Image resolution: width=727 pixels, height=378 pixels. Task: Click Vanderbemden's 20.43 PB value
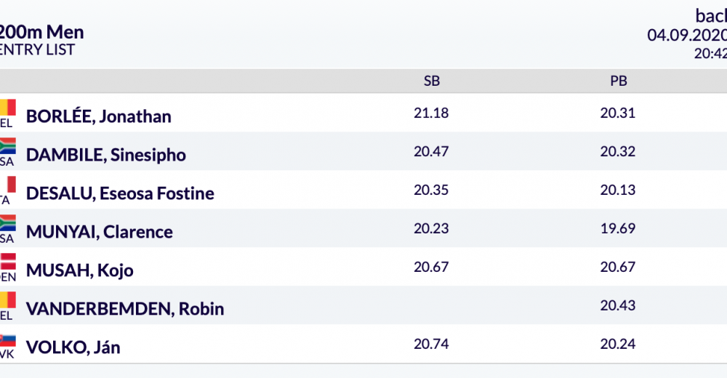point(618,305)
